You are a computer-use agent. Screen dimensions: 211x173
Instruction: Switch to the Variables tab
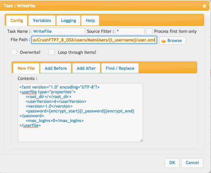click(42, 20)
